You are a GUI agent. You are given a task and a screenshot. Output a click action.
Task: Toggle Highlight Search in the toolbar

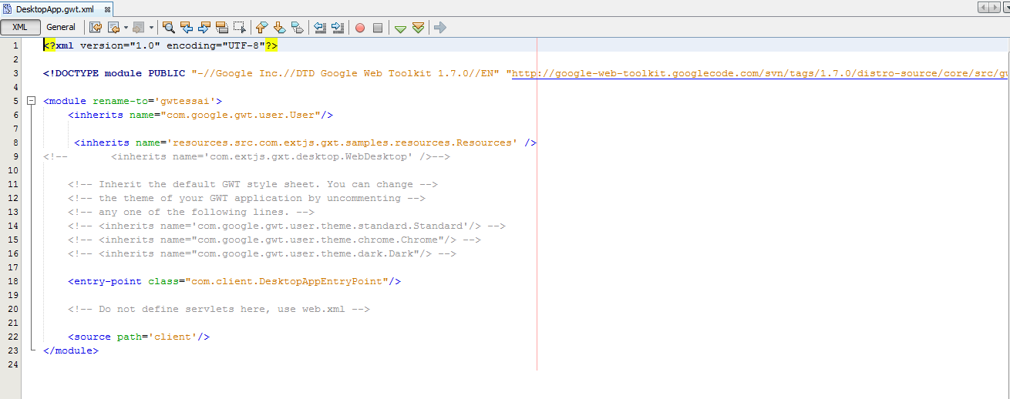[x=222, y=28]
